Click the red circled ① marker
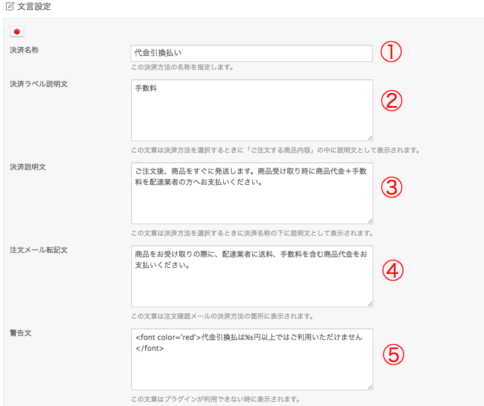 (392, 52)
